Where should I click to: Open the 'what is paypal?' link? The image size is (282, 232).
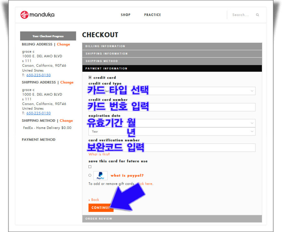tap(127, 175)
